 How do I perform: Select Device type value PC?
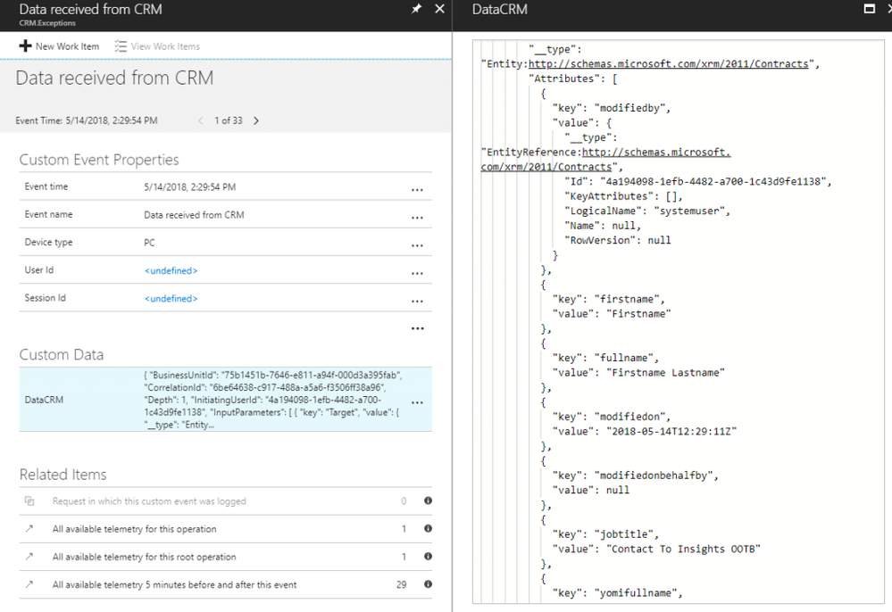click(149, 243)
